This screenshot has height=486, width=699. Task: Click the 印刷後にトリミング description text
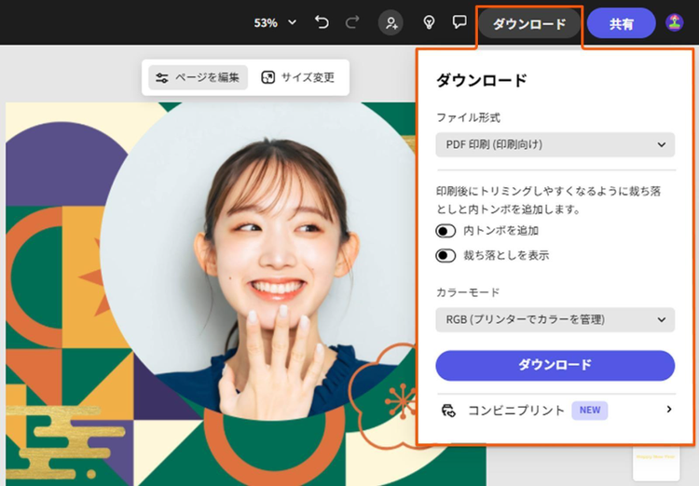[x=548, y=200]
